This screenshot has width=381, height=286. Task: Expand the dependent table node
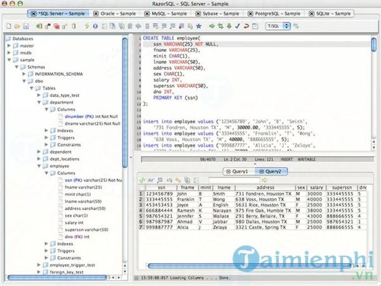coord(39,152)
